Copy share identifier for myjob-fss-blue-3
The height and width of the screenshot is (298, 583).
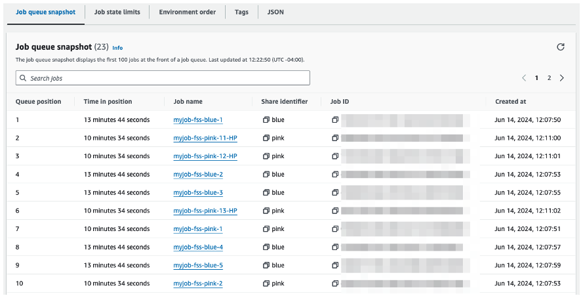266,192
